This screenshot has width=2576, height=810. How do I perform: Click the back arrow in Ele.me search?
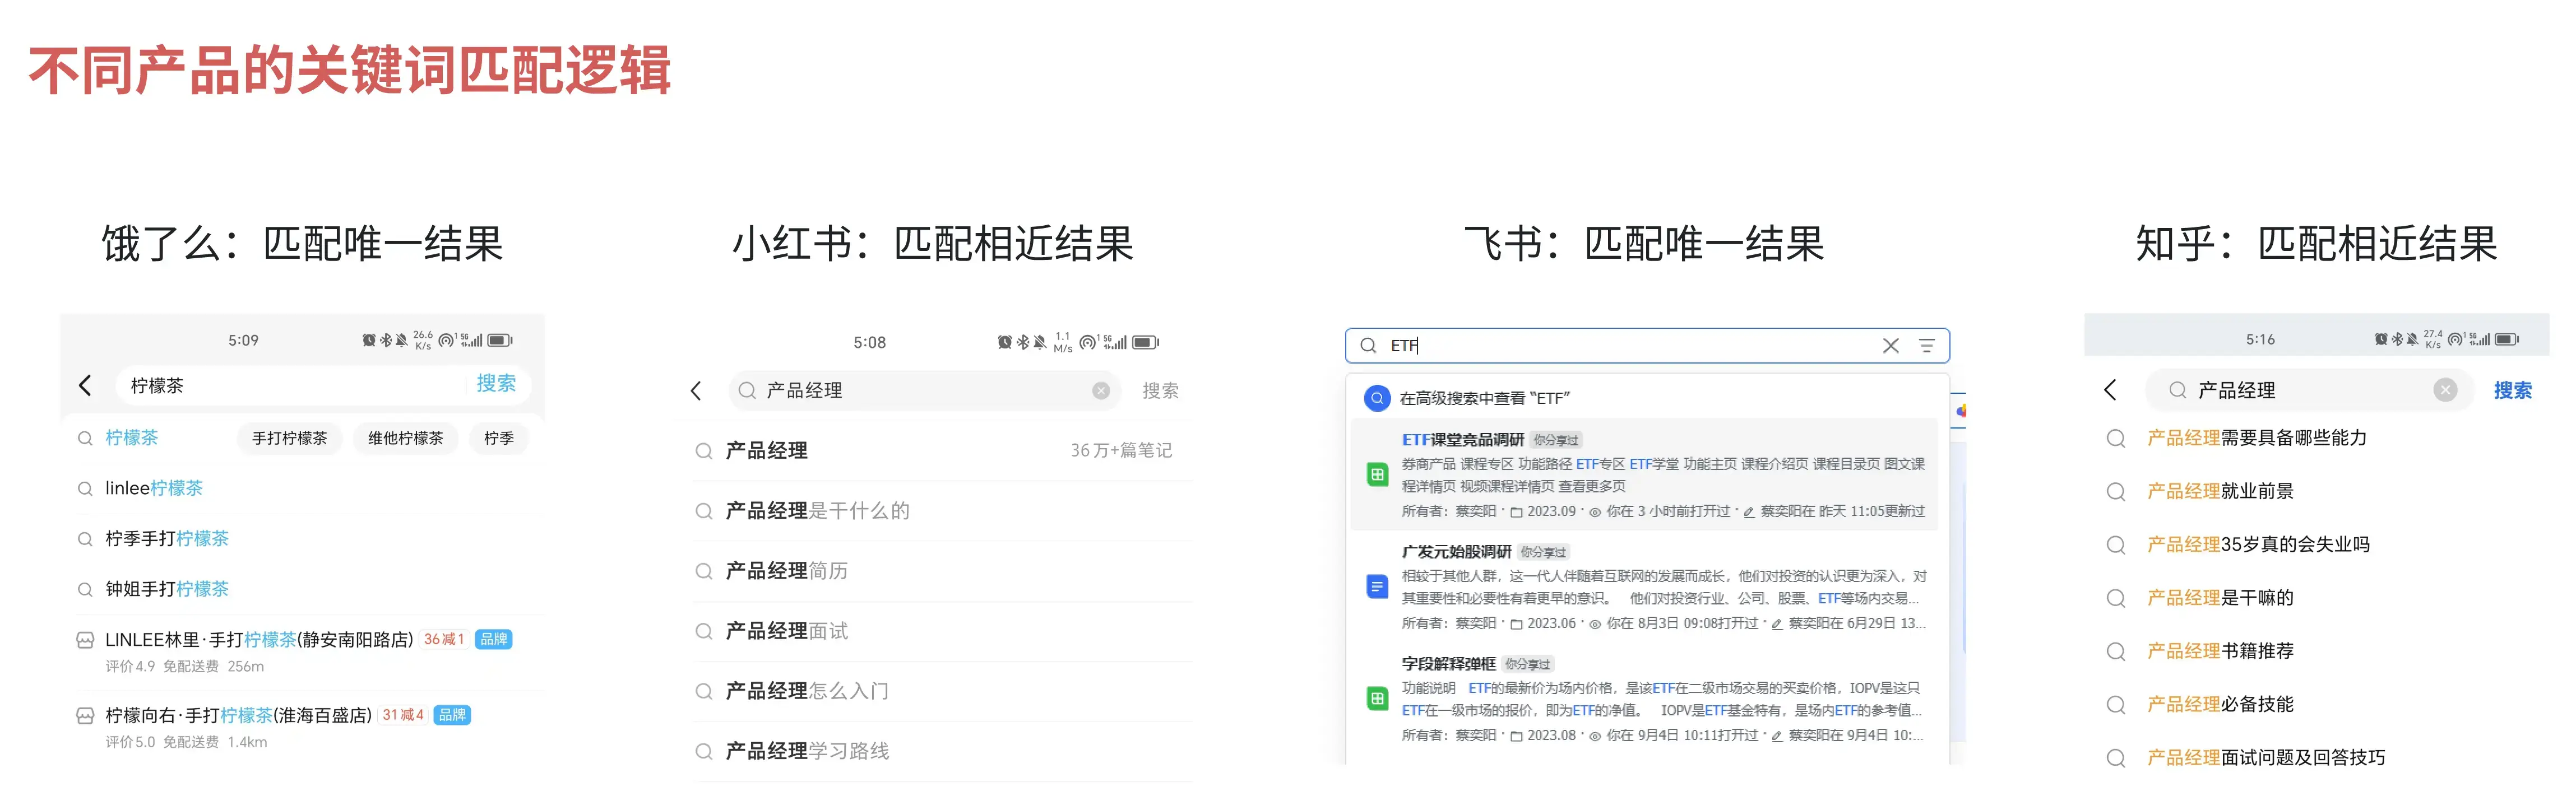pyautogui.click(x=85, y=386)
